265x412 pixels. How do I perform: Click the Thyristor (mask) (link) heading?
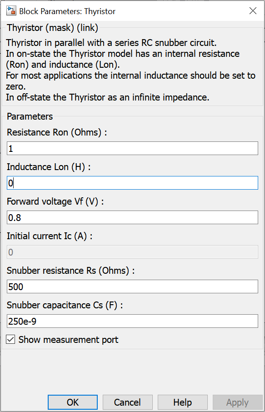[x=53, y=28]
